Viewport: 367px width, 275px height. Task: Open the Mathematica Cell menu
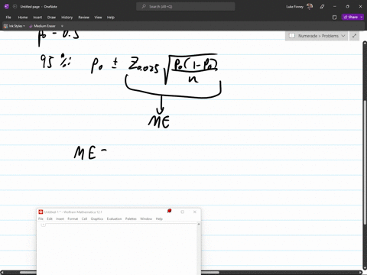point(84,218)
